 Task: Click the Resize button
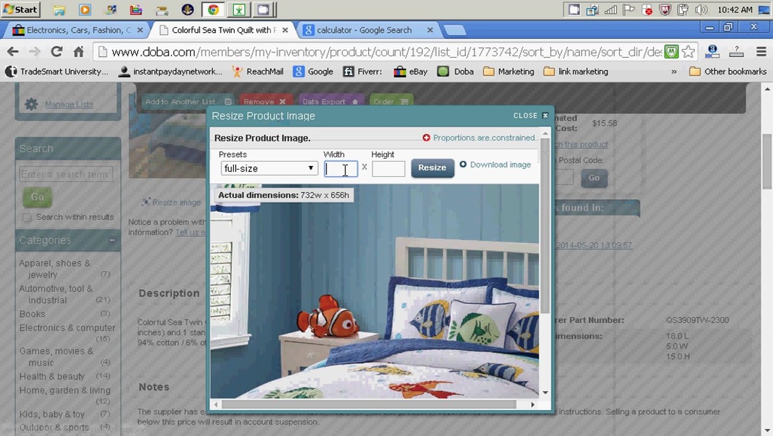pos(432,168)
